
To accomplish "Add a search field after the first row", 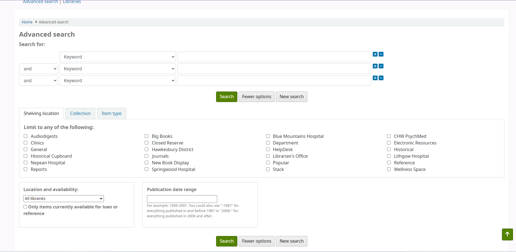I will pos(375,54).
